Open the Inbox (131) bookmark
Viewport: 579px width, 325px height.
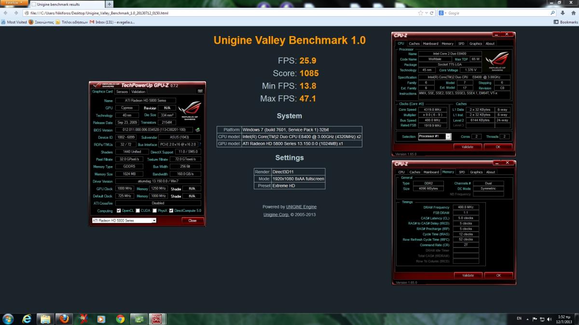click(112, 22)
